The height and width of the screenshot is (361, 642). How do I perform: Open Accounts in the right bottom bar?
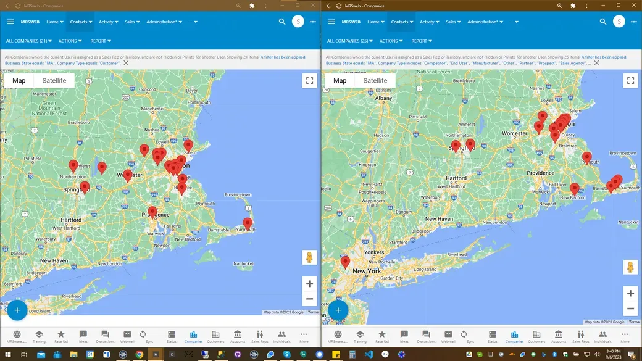click(559, 336)
